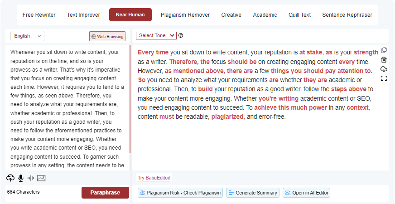Click the image upload icon
This screenshot has width=395, height=204.
pyautogui.click(x=41, y=178)
